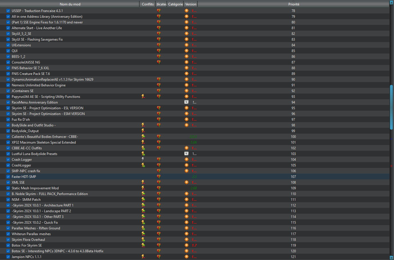Select Skyrim SE - Project Optimization - ESM VERSION
The image size is (394, 260).
pyautogui.click(x=48, y=114)
